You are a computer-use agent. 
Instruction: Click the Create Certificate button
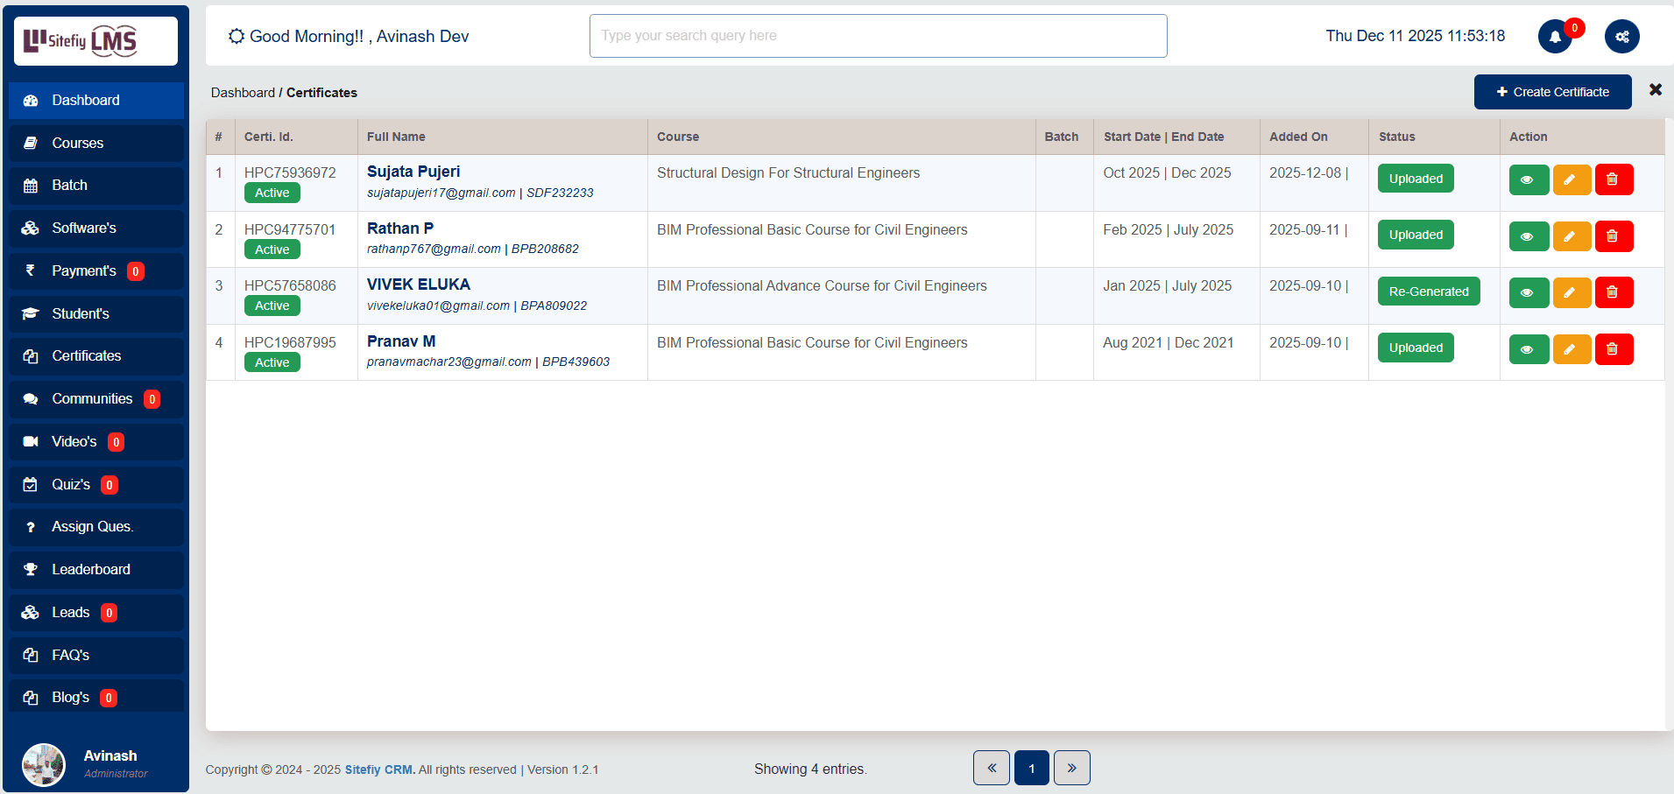pyautogui.click(x=1551, y=92)
